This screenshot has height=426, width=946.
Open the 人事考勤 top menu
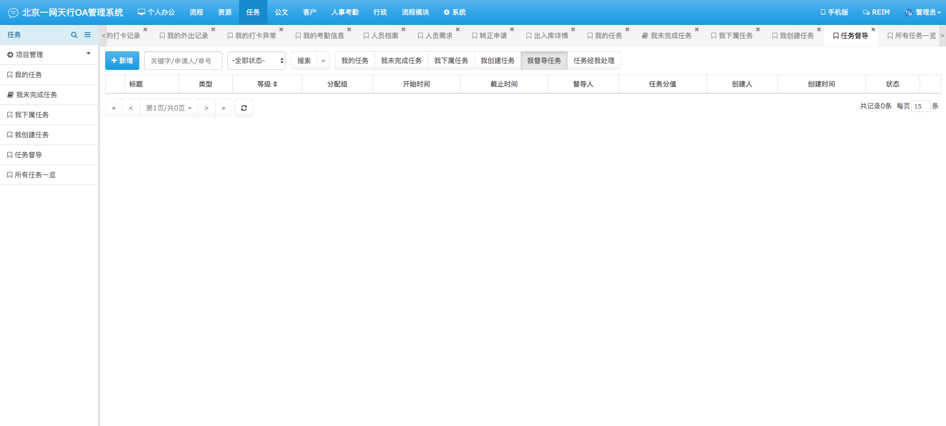pyautogui.click(x=345, y=12)
